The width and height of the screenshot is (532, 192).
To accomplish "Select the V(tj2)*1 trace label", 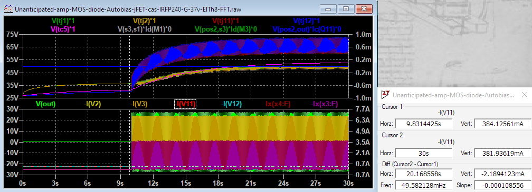I will click(x=145, y=21).
